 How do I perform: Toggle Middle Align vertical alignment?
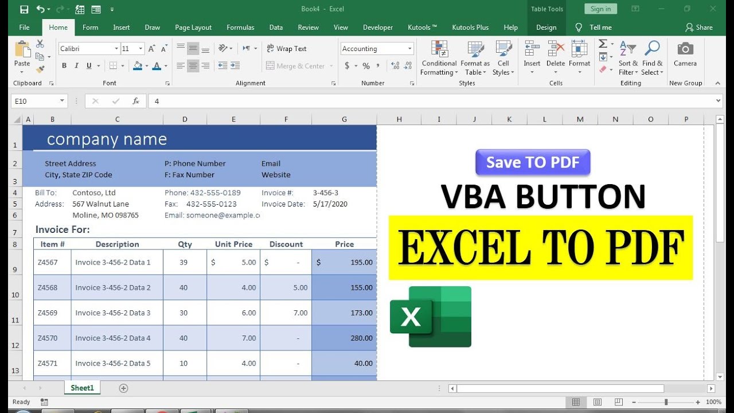coord(193,48)
